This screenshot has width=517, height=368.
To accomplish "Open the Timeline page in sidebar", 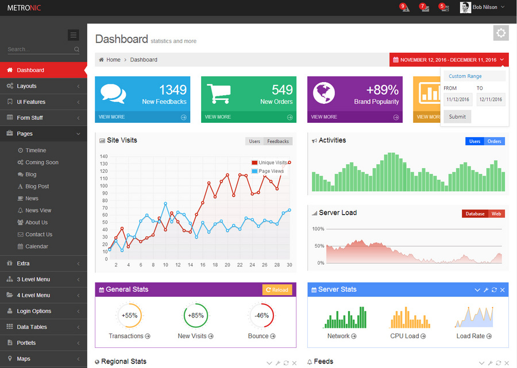I will tap(36, 150).
